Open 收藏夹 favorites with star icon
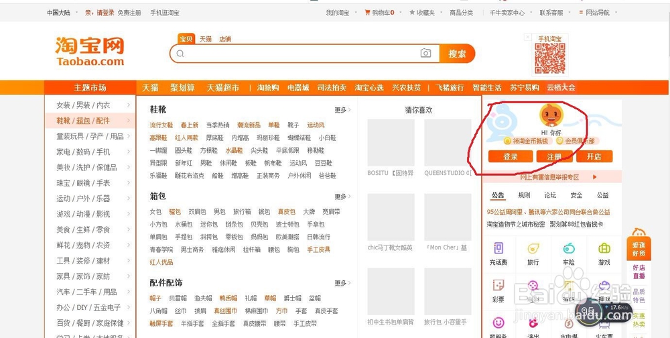 pos(422,13)
